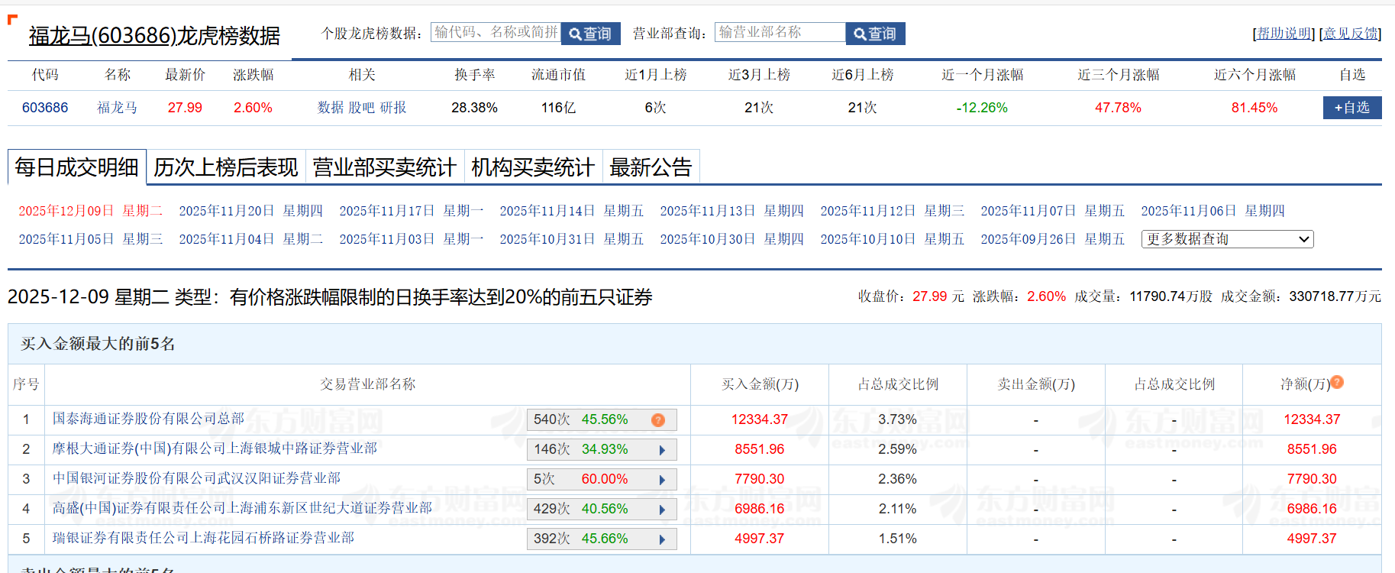Viewport: 1395px width, 573px height.
Task: Select date 2025年11月05日 星期三
Action: 91,239
